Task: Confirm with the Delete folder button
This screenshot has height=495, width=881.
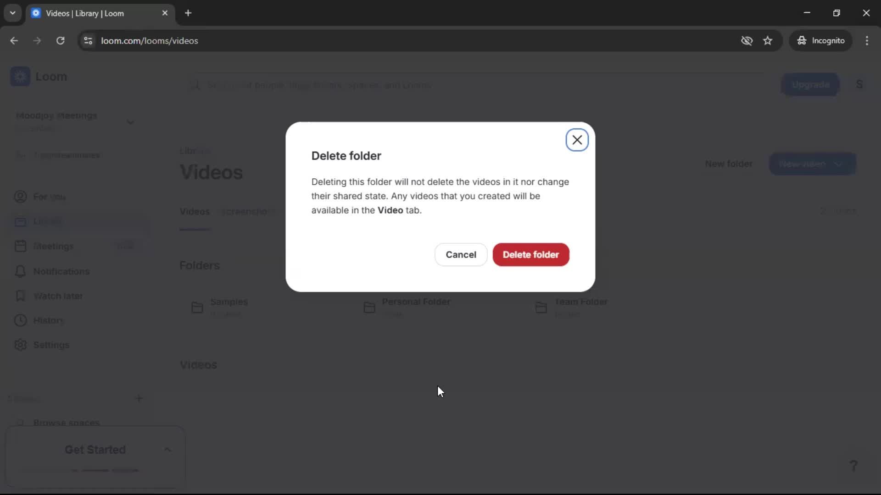Action: (530, 254)
